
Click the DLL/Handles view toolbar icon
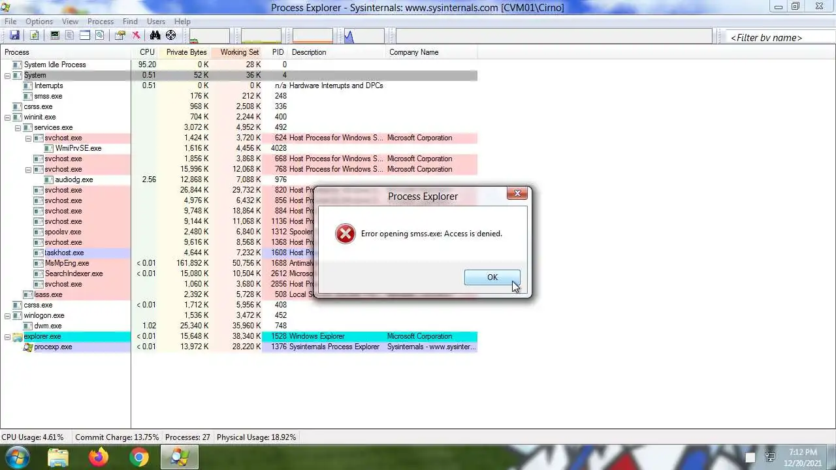(x=99, y=35)
